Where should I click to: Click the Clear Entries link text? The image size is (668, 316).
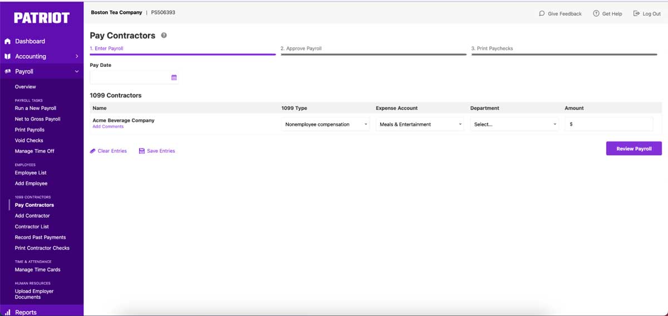point(112,151)
